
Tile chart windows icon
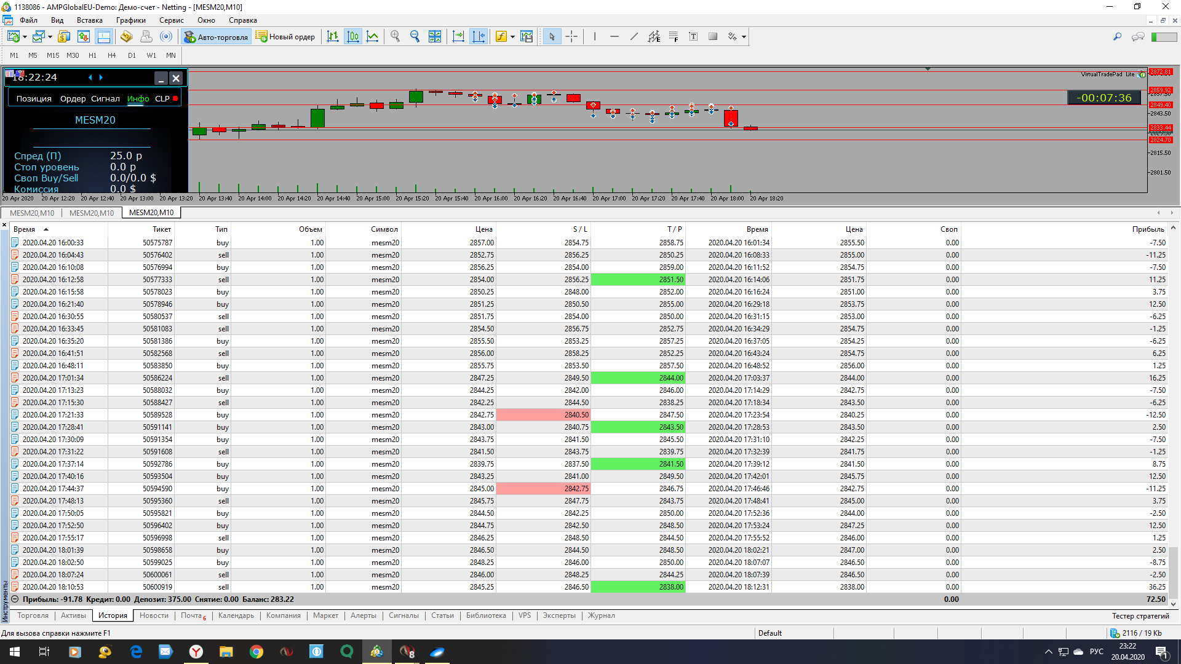point(434,37)
